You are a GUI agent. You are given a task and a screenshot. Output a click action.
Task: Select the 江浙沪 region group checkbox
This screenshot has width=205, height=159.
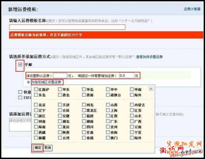point(36,90)
